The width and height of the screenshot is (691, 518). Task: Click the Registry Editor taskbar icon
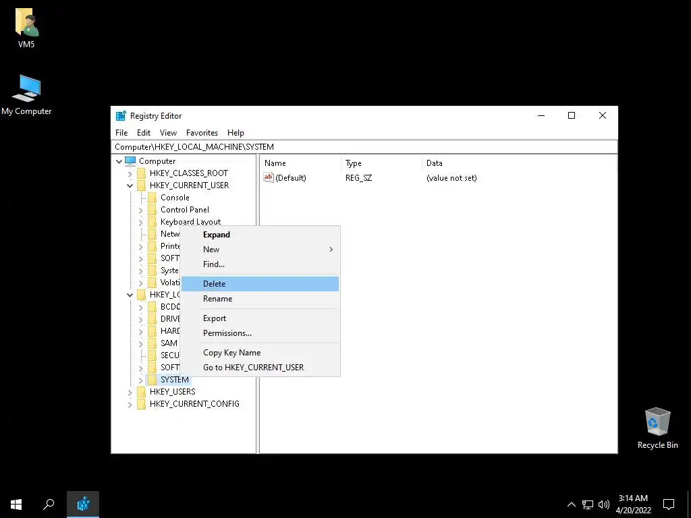[x=83, y=504]
